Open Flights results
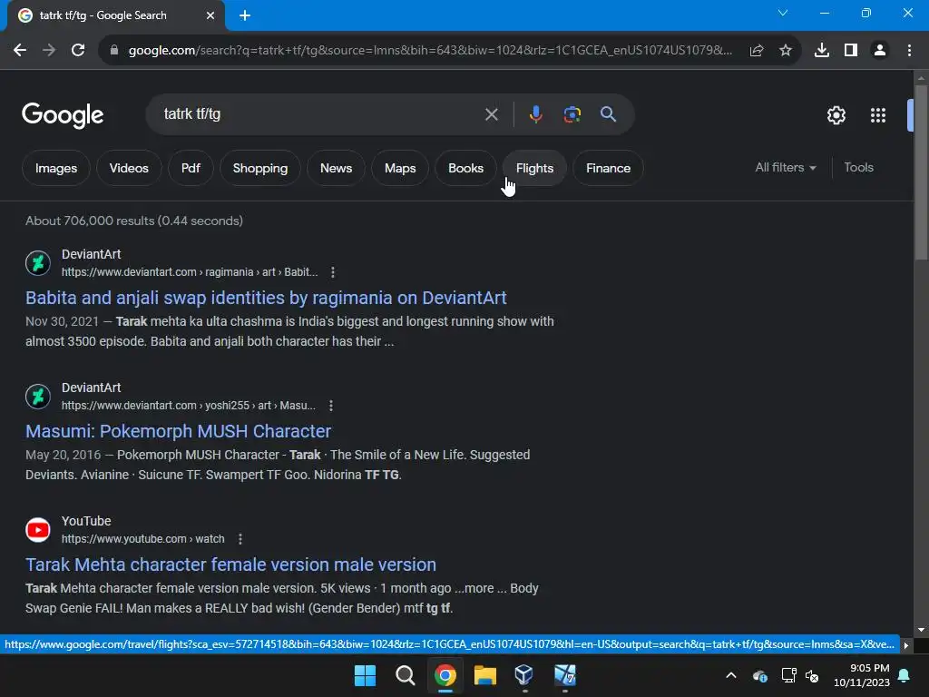The image size is (929, 697). tap(534, 168)
